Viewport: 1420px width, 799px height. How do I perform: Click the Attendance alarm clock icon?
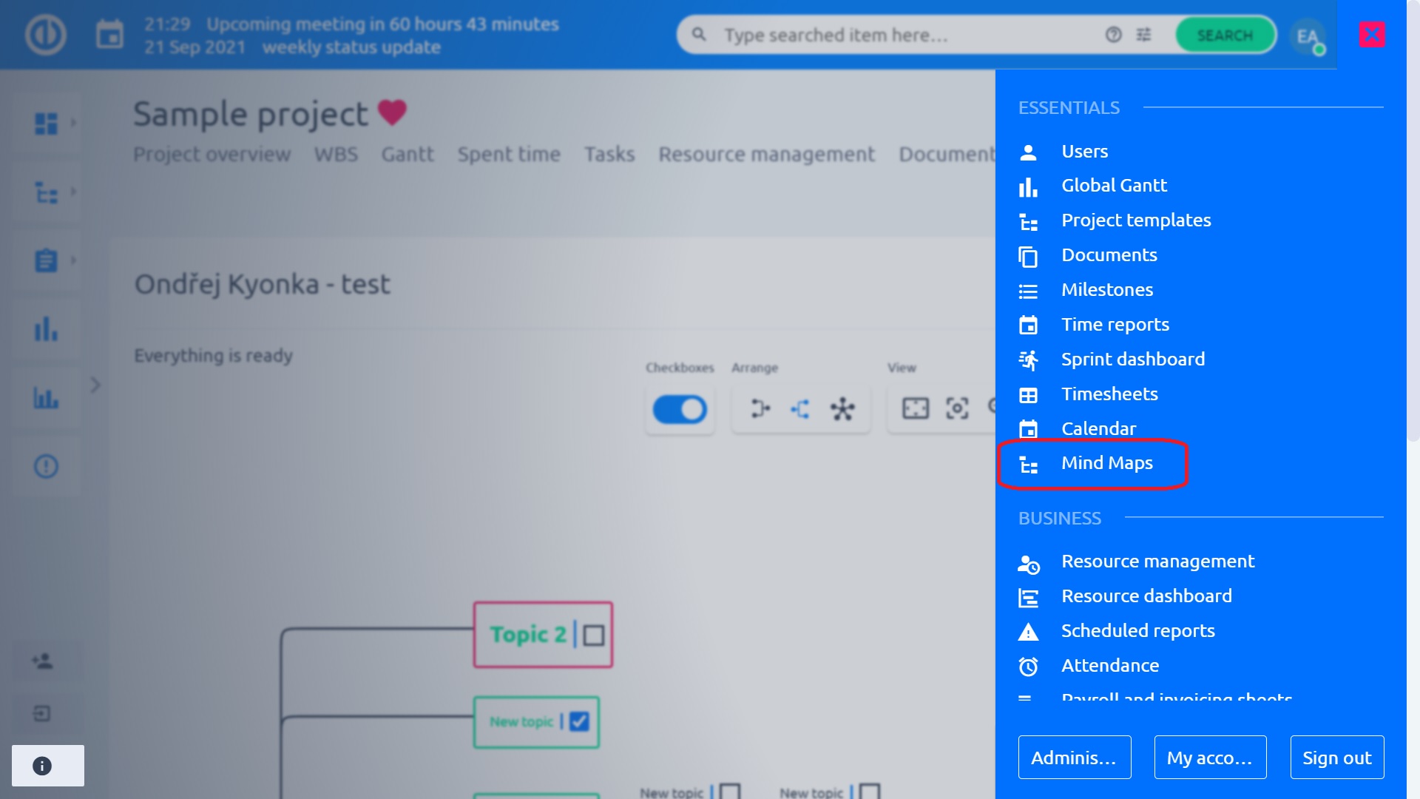pyautogui.click(x=1028, y=667)
